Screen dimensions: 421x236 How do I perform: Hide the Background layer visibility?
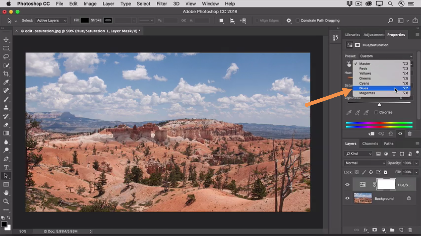347,198
